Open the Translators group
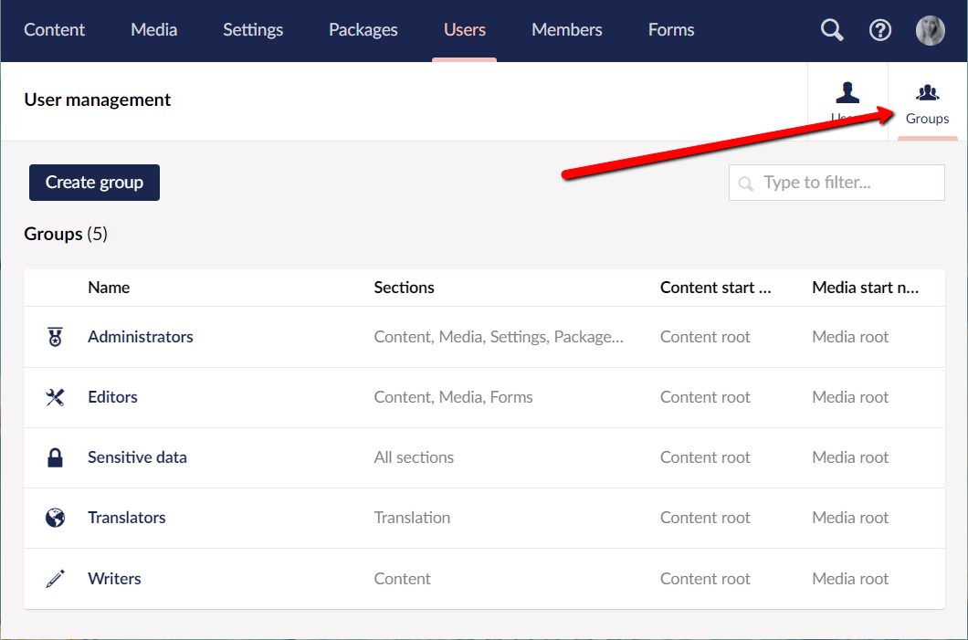This screenshot has width=968, height=640. point(127,518)
